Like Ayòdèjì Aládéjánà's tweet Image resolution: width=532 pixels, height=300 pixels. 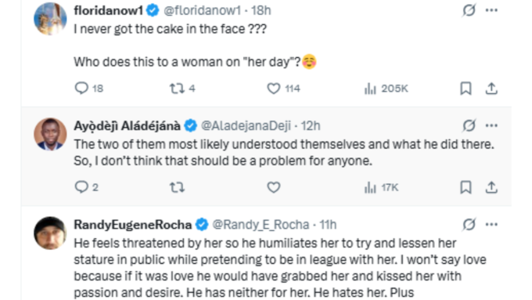pos(274,187)
